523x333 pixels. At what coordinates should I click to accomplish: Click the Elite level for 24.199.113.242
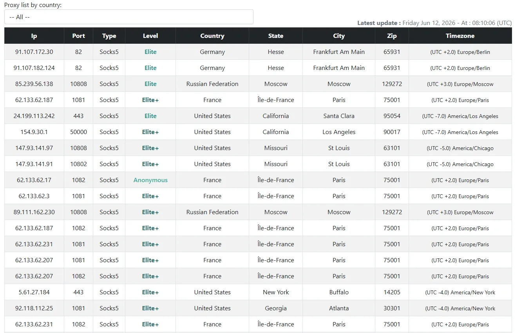150,116
